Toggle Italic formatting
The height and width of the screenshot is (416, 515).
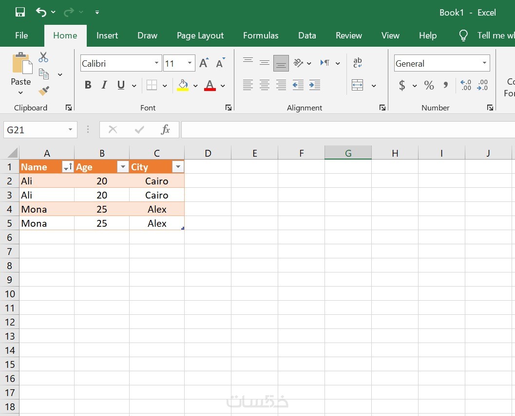tap(104, 85)
